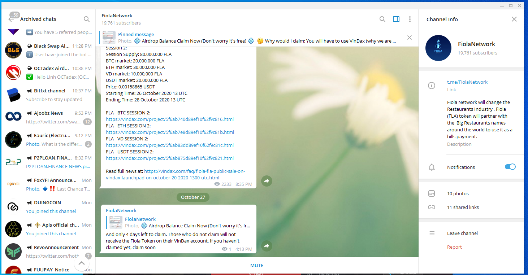Image resolution: width=528 pixels, height=275 pixels.
Task: Select the DUINGCOIN chat row
Action: pos(48,207)
